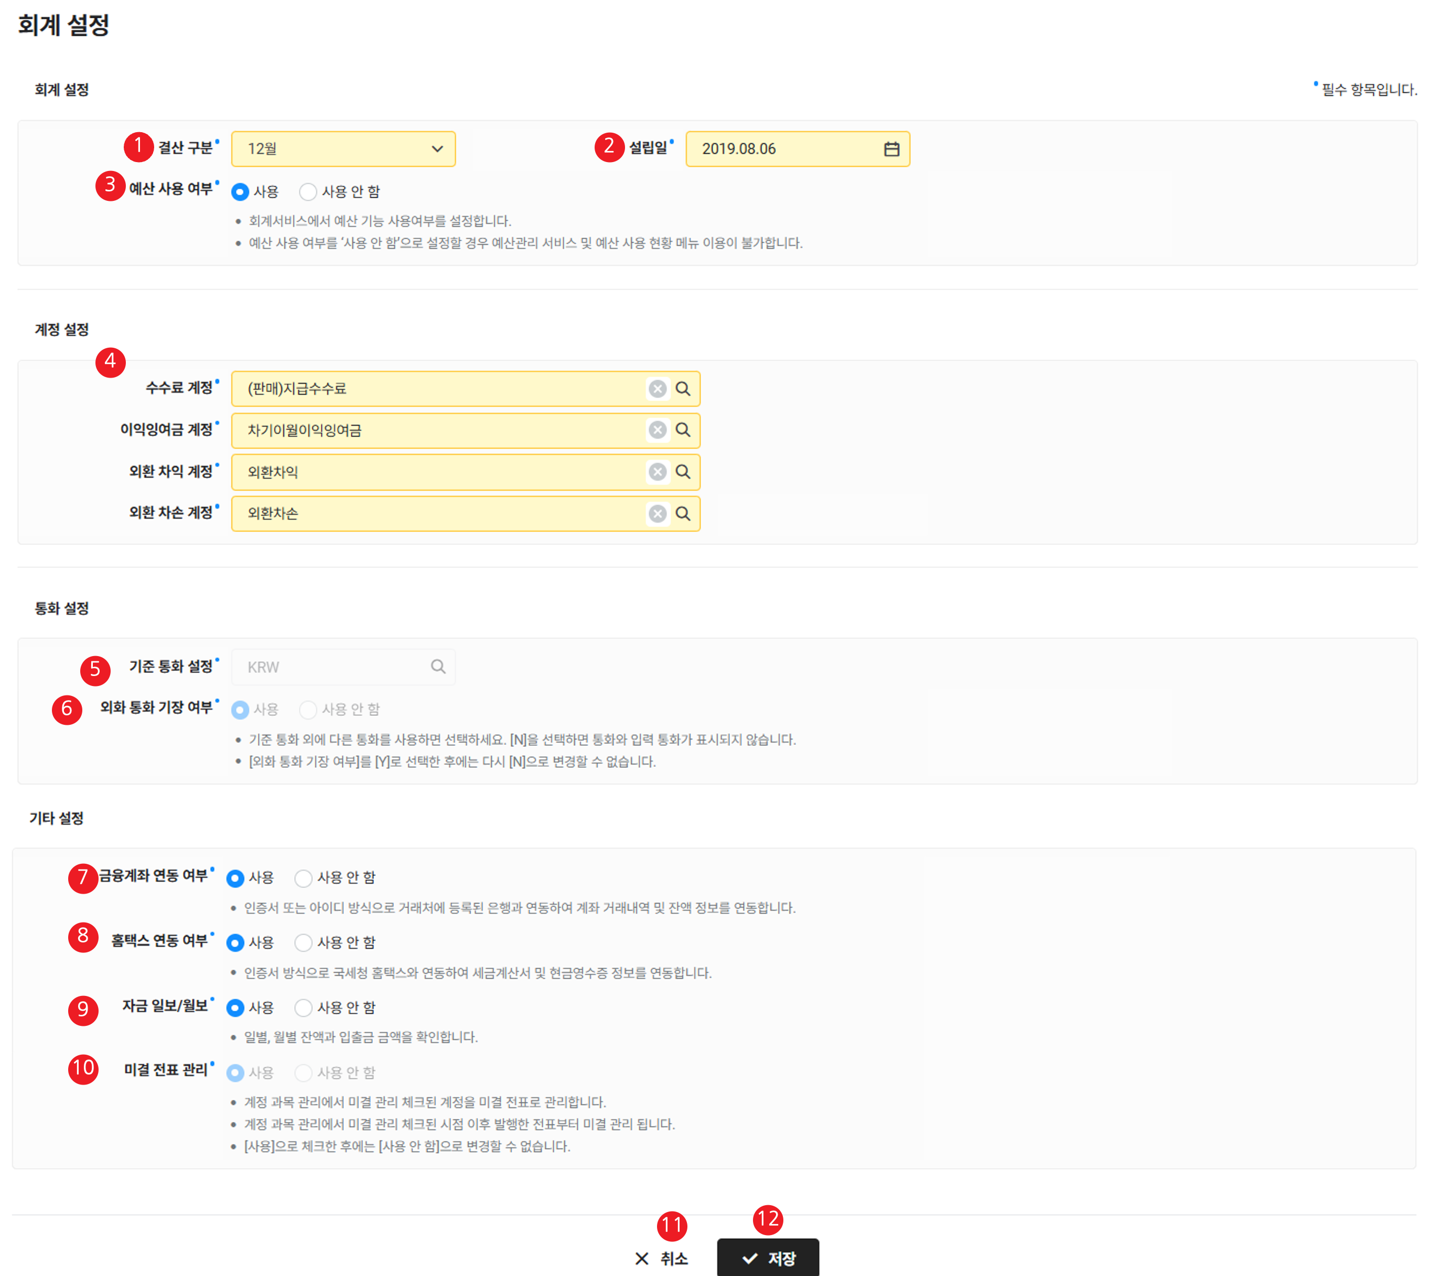Click the 저장 save button
This screenshot has width=1432, height=1276.
768,1258
